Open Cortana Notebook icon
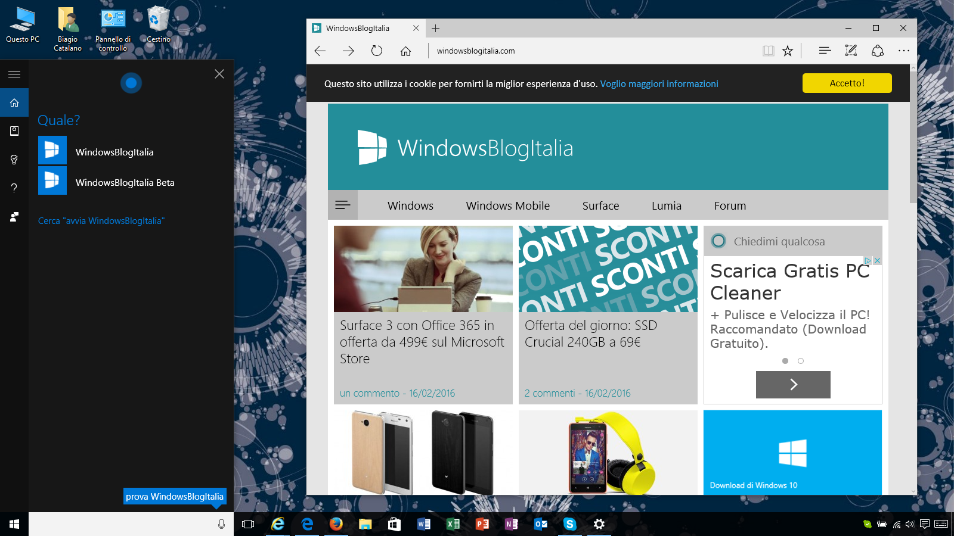This screenshot has width=954, height=536. coord(14,131)
